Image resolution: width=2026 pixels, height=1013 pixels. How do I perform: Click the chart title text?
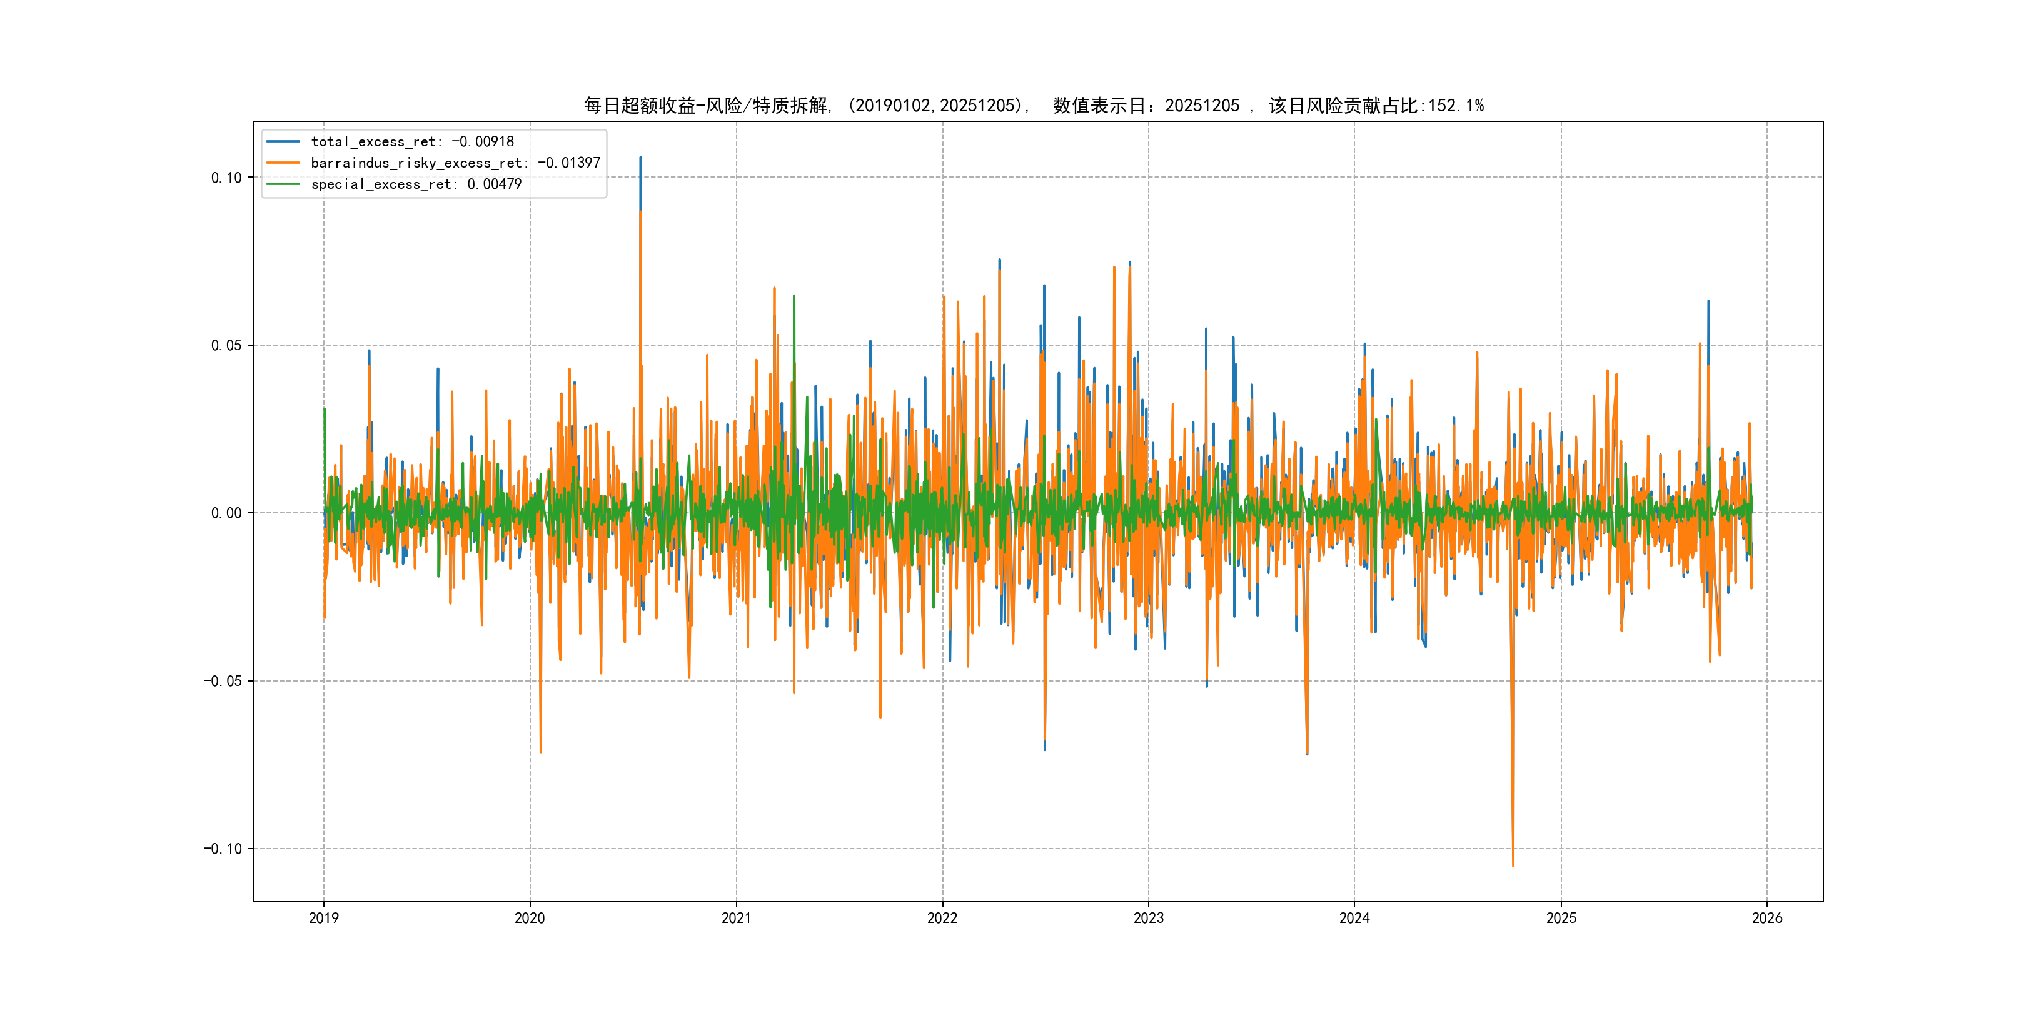[x=1034, y=106]
